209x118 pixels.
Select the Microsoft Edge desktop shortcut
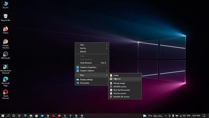6,82
